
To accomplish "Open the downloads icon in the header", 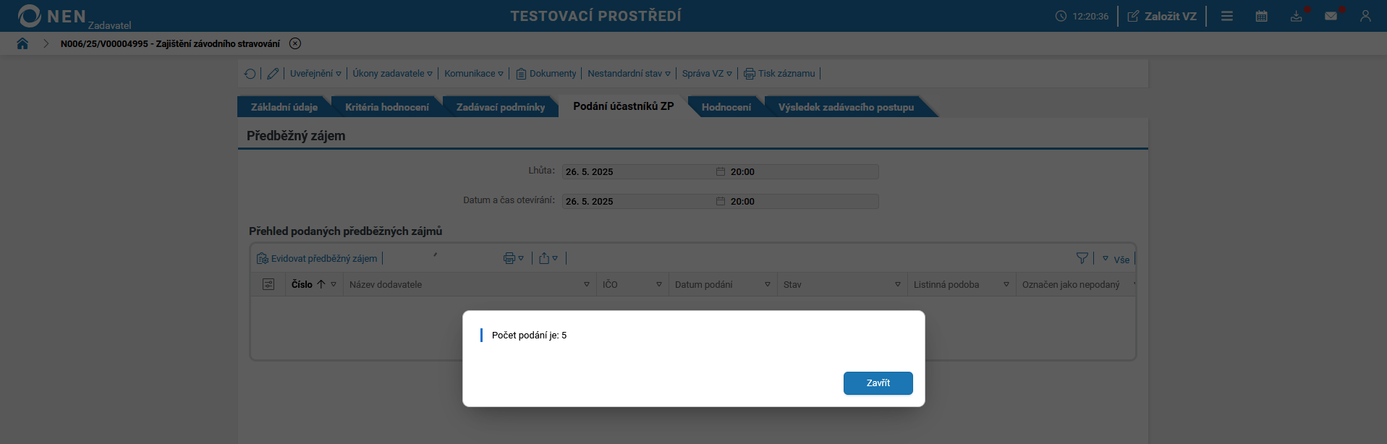I will point(1297,16).
